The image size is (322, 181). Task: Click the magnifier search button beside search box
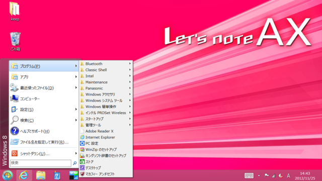point(75,163)
